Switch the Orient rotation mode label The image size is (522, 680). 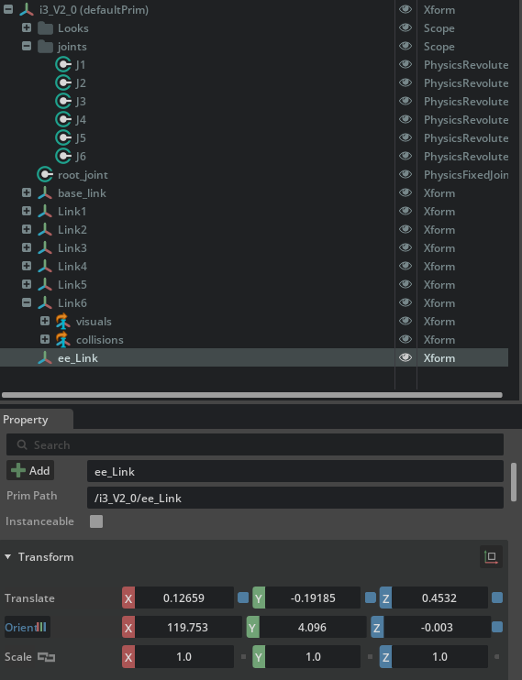pos(28,627)
